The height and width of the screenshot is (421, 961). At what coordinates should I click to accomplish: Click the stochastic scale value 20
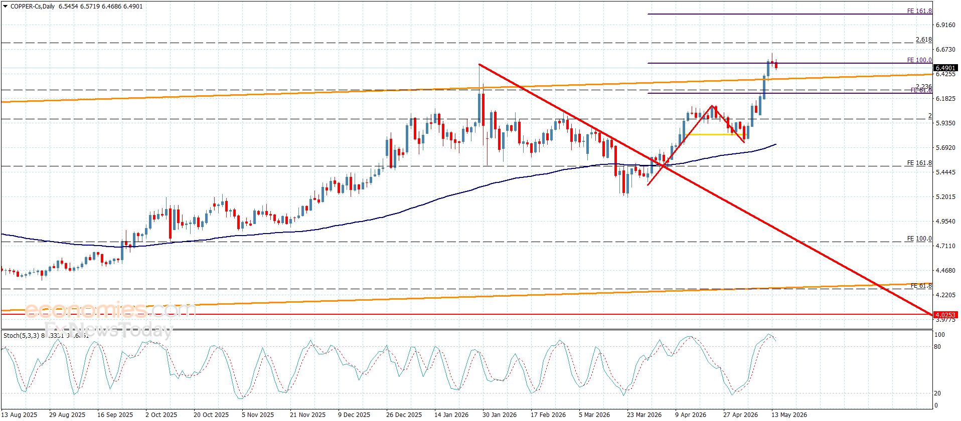click(937, 393)
